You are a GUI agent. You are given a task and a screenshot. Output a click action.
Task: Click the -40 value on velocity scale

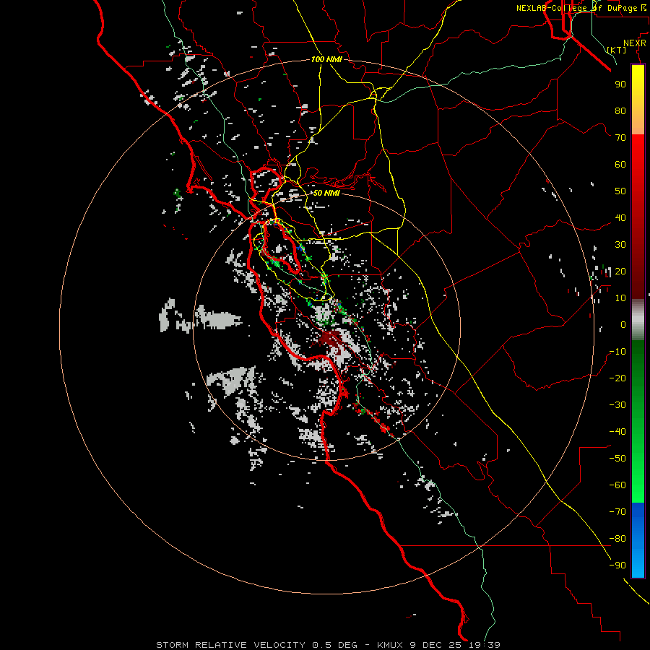coord(617,432)
